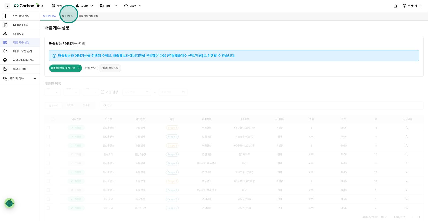Check the first row checkbox in 배출원 목록
Screen dimensions: 428x221
pyautogui.click(x=48, y=128)
